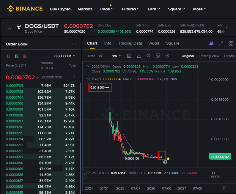Show sell orders only view

click(25, 56)
